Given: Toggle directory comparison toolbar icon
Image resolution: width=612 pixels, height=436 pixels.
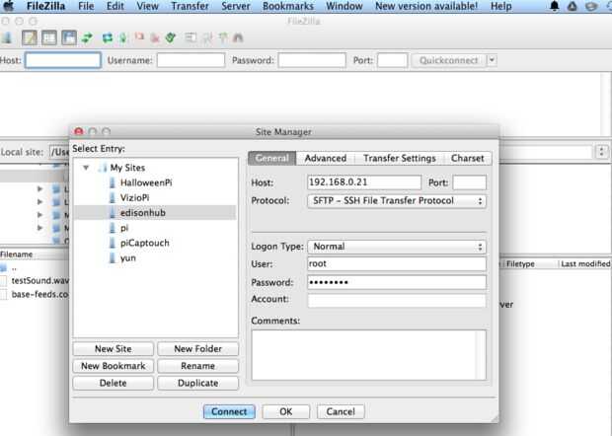Looking at the screenshot, I should coord(207,37).
